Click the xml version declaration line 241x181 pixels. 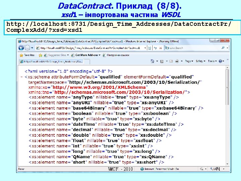coord(69,71)
